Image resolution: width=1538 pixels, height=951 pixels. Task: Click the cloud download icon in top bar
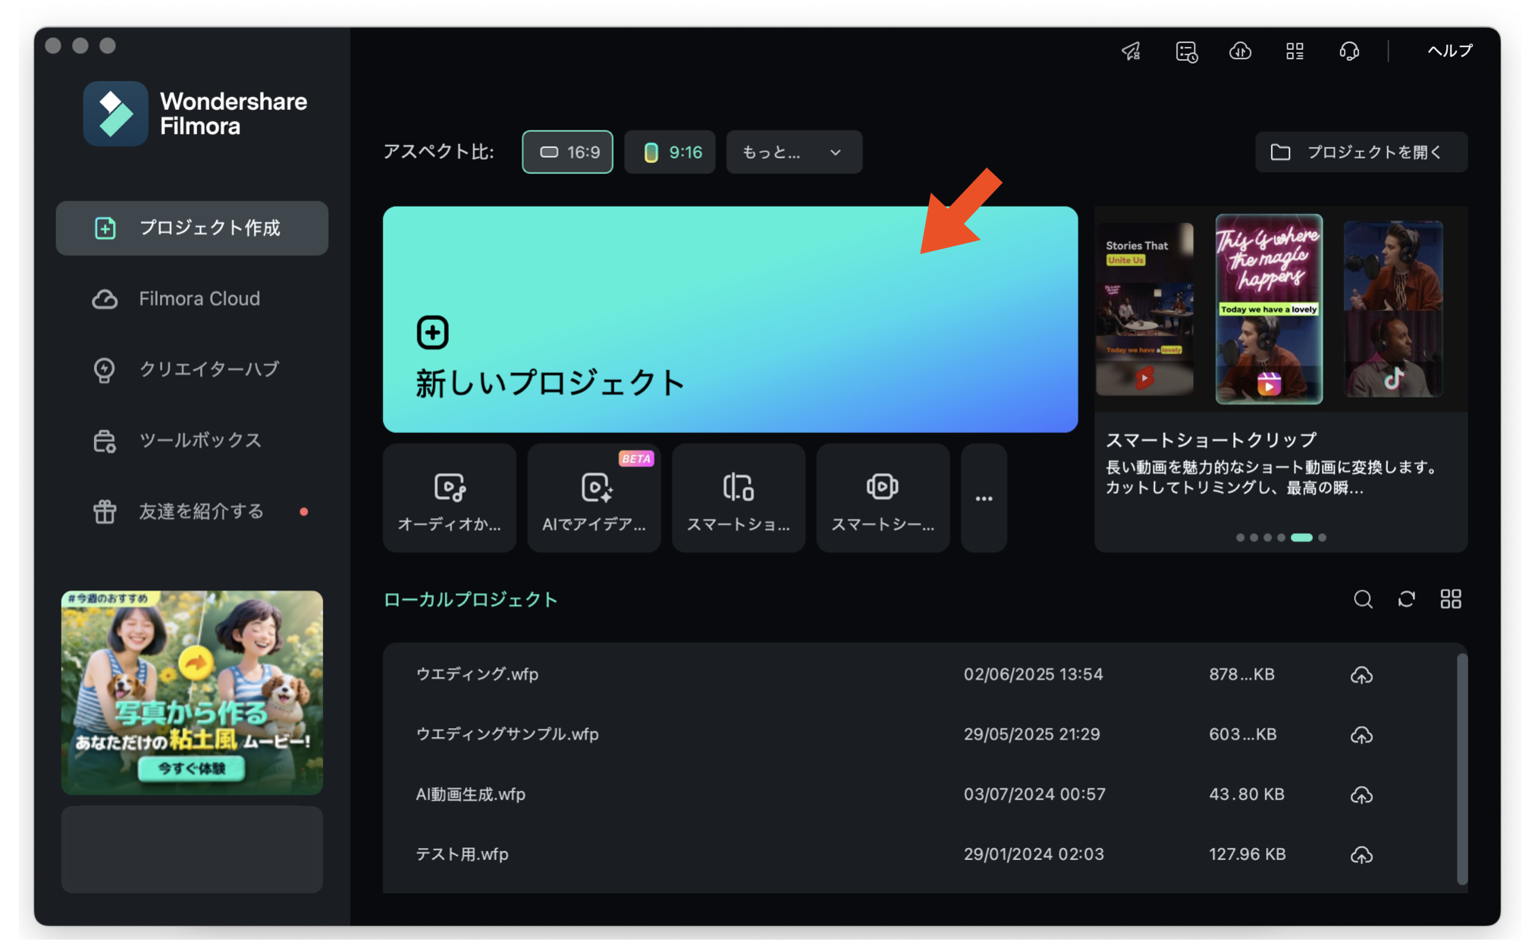pyautogui.click(x=1240, y=51)
